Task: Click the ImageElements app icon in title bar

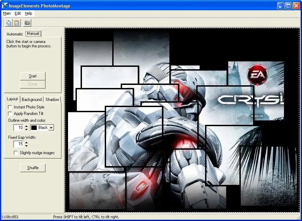Action: click(4, 6)
